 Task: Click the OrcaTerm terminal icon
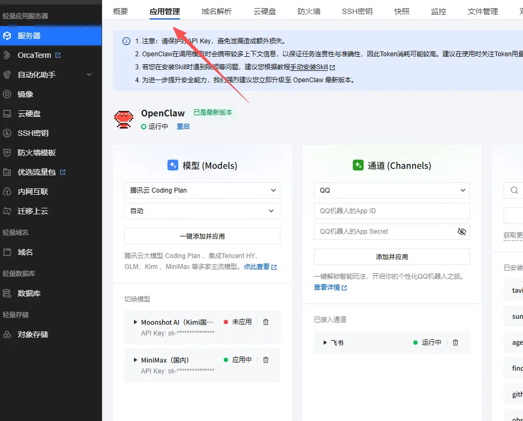[7, 55]
